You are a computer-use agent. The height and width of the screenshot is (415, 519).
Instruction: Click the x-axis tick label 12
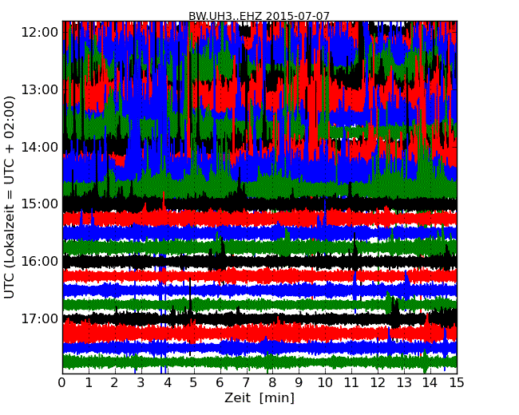click(378, 383)
